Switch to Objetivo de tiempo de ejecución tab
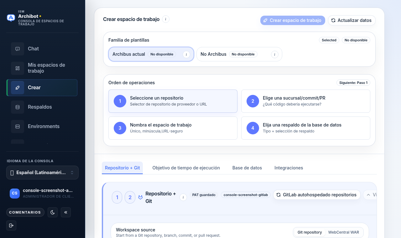The image size is (401, 238). click(186, 168)
